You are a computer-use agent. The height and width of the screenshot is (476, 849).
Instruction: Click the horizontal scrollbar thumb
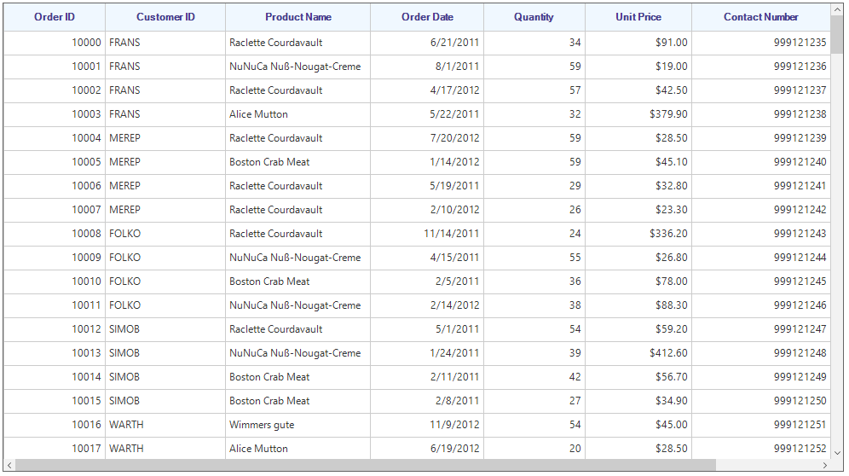(x=366, y=465)
